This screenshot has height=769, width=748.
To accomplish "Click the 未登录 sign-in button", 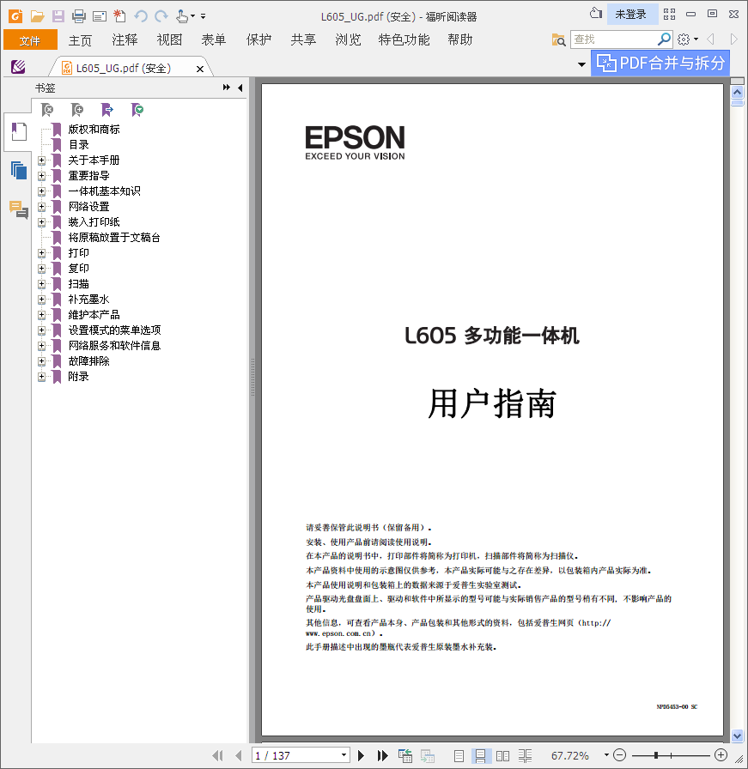I will 631,15.
